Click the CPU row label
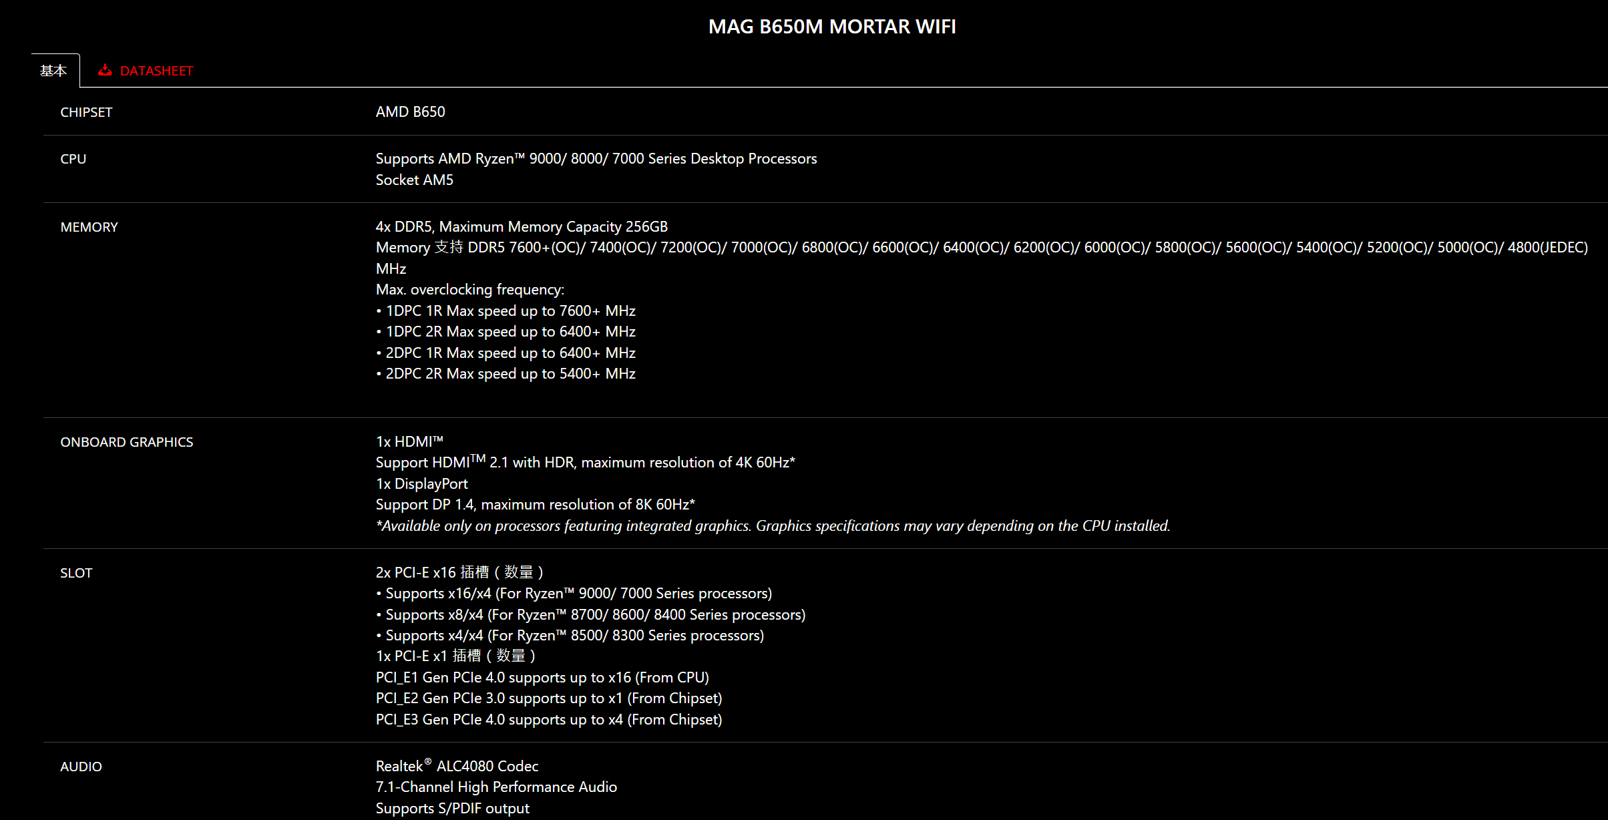Image resolution: width=1608 pixels, height=820 pixels. pyautogui.click(x=73, y=159)
